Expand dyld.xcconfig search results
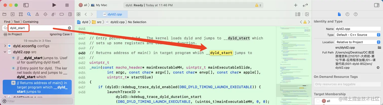 [x=5, y=46]
